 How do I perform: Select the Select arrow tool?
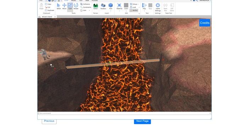pyautogui.click(x=59, y=6)
